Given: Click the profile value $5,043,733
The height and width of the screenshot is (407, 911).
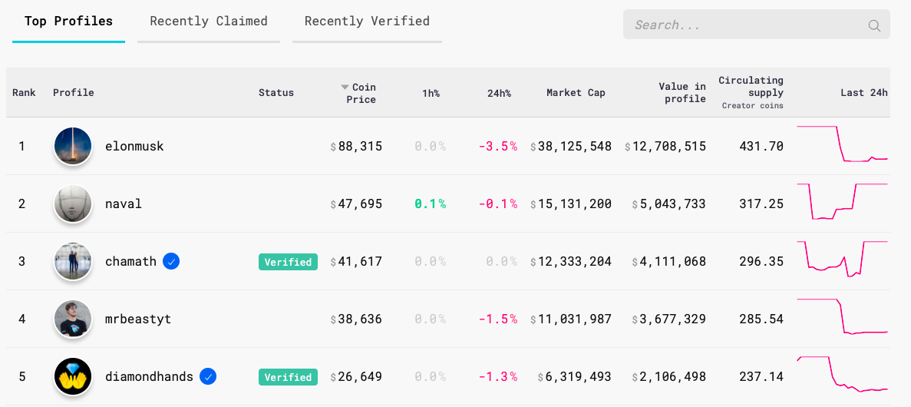Looking at the screenshot, I should tap(669, 204).
